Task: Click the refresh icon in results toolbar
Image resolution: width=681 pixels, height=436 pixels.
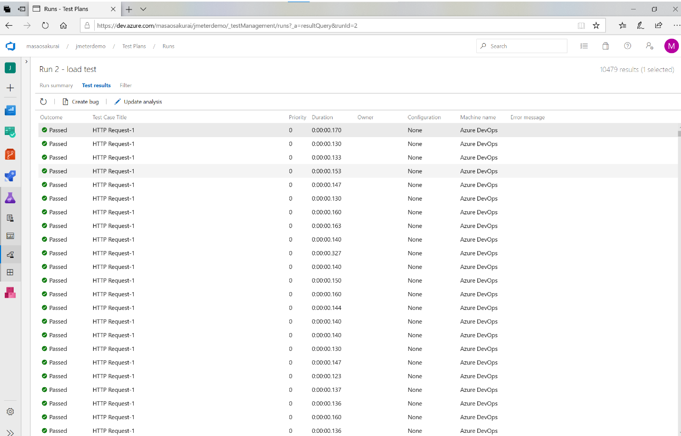Action: click(x=44, y=102)
